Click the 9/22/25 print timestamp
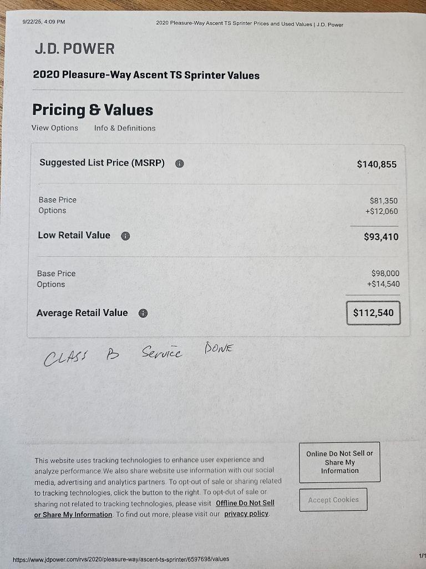Image resolution: width=426 pixels, height=569 pixels. [44, 22]
